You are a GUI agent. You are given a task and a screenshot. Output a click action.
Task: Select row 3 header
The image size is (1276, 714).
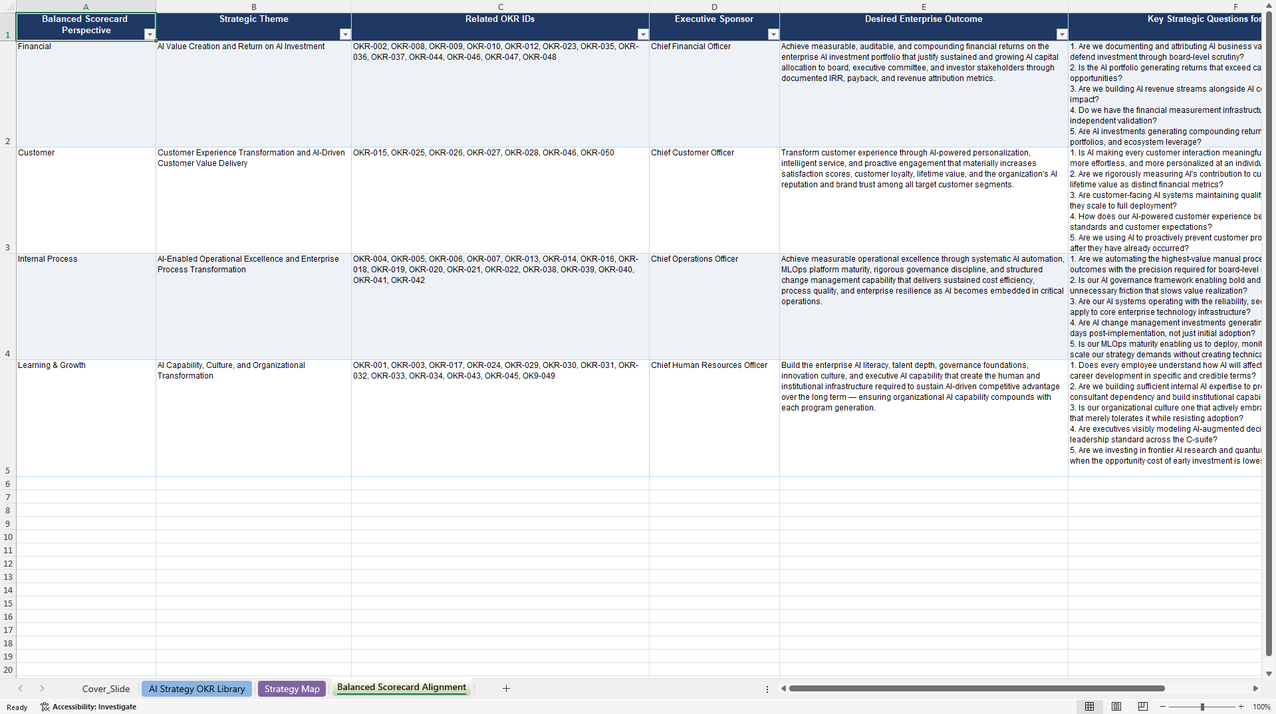(x=8, y=200)
